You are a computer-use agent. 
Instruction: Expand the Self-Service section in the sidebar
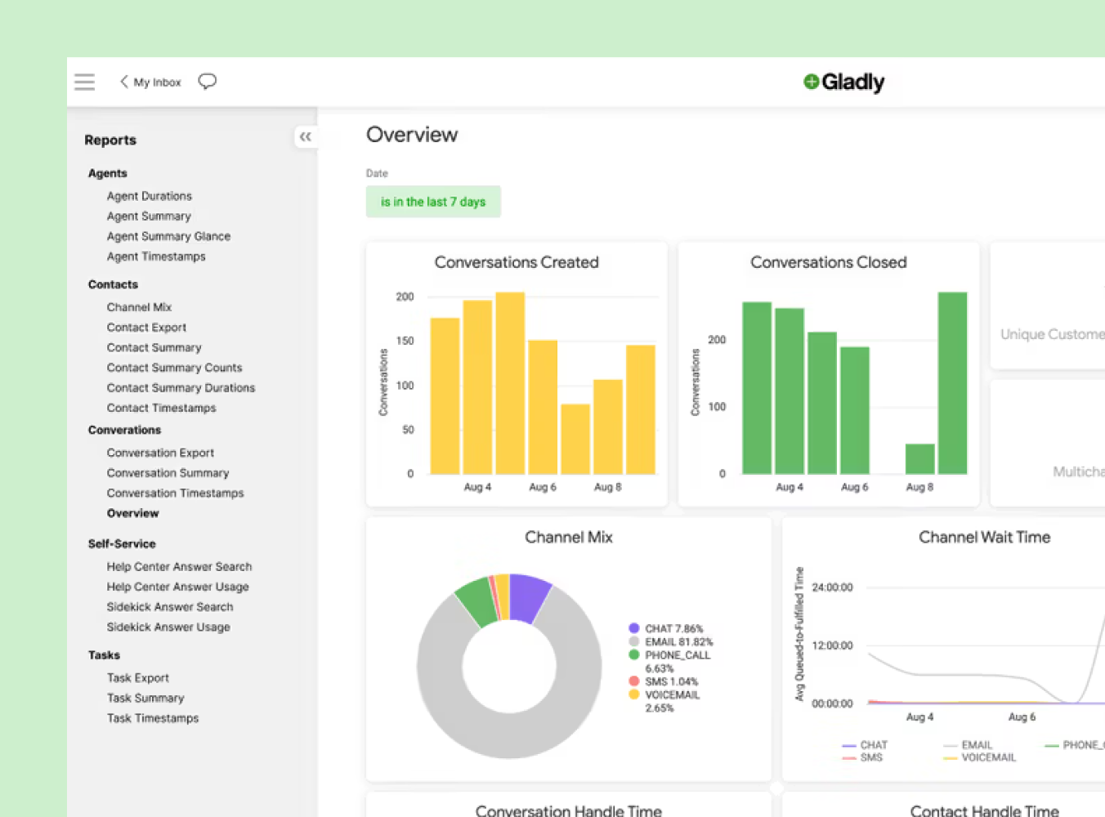(121, 543)
